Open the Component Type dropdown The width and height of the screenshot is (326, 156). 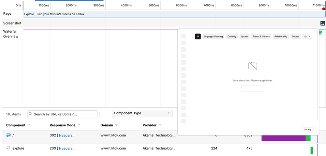(x=142, y=113)
